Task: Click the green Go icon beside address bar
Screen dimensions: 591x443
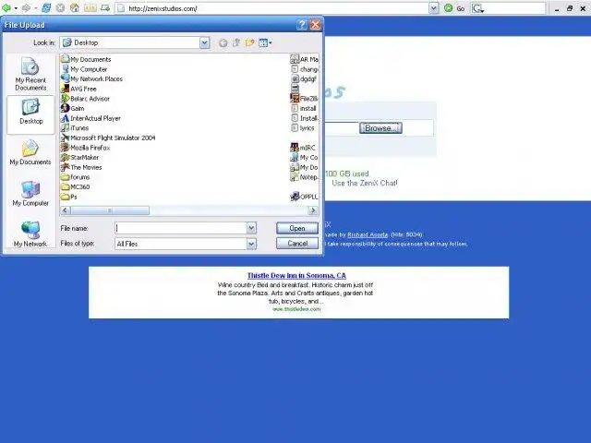Action: (x=448, y=8)
